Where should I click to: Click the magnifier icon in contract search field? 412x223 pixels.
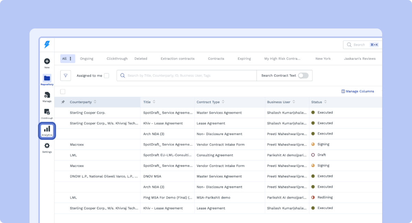coord(123,75)
